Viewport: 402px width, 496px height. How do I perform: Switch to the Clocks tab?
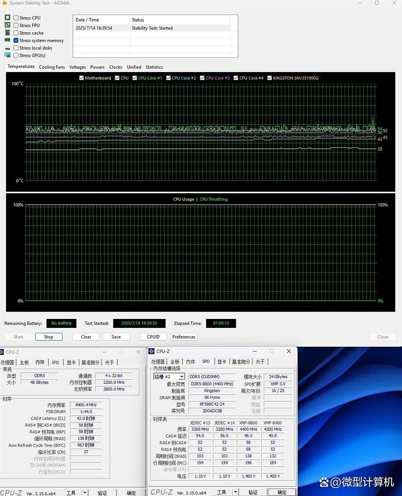[x=116, y=67]
